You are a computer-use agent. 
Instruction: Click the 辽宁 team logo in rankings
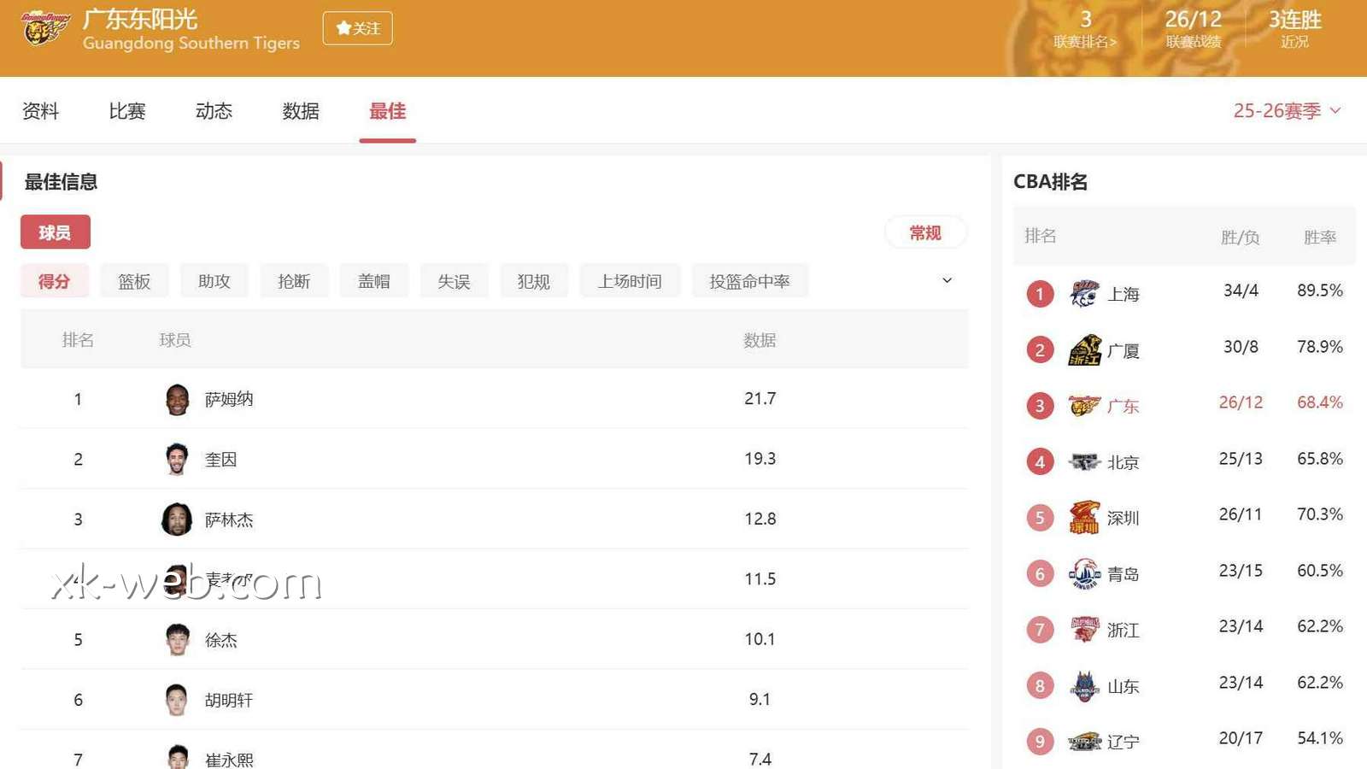click(x=1084, y=742)
